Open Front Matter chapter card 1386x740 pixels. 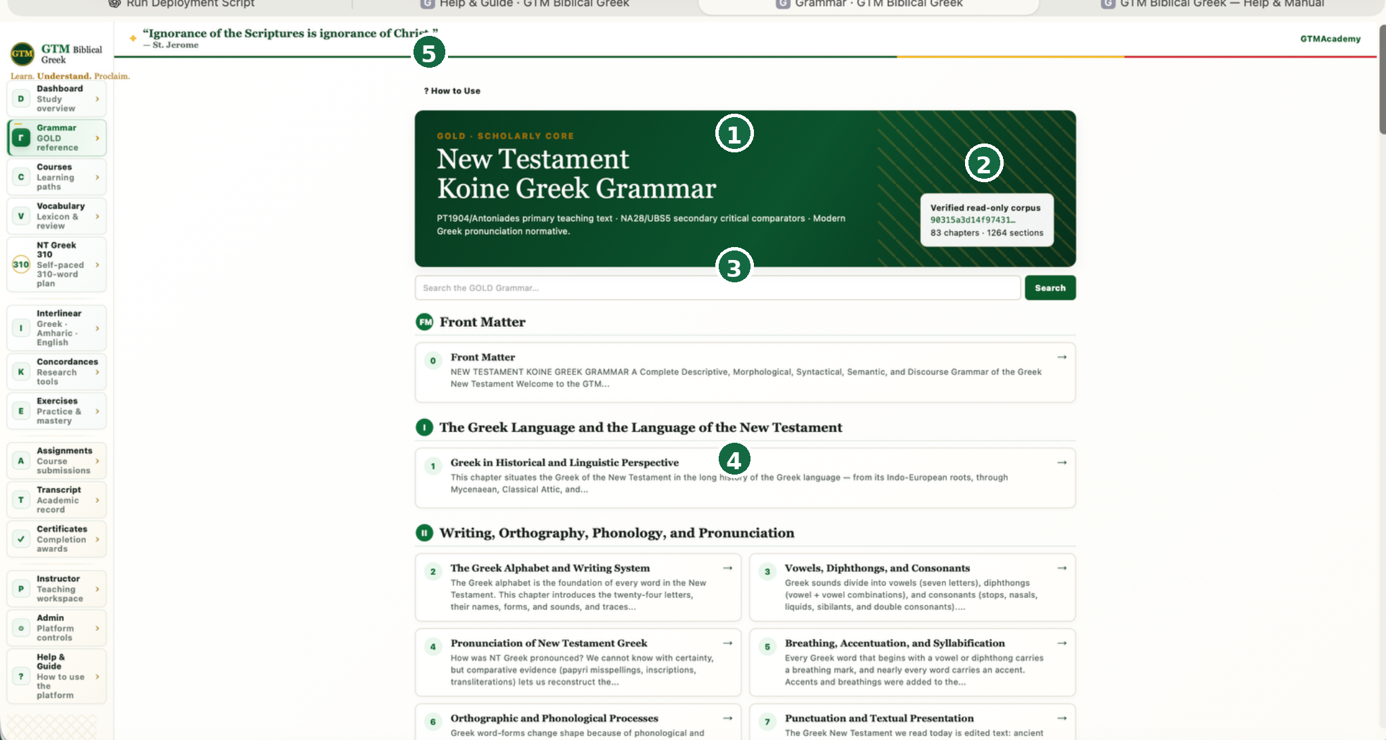745,372
